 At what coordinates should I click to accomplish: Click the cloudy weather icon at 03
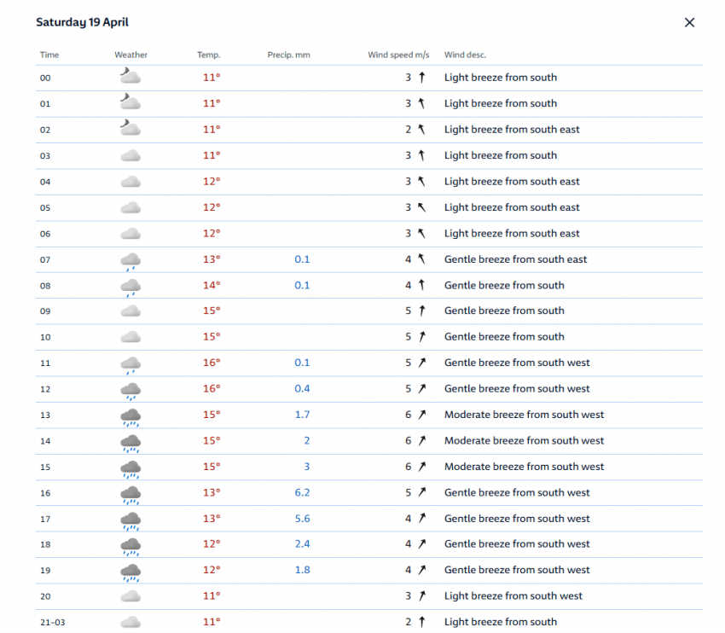(x=130, y=155)
